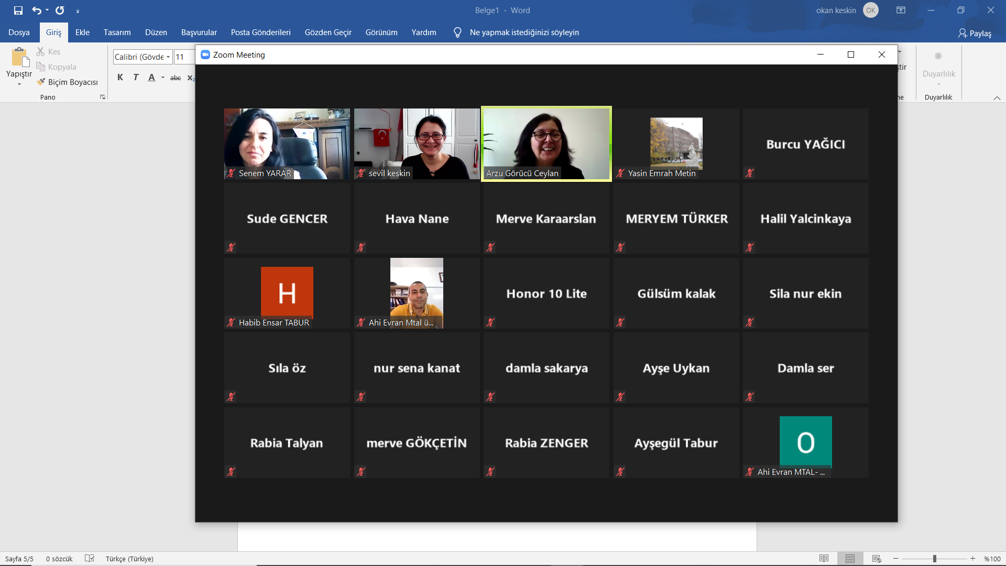
Task: Click the Save icon in quick access toolbar
Action: pyautogui.click(x=18, y=10)
